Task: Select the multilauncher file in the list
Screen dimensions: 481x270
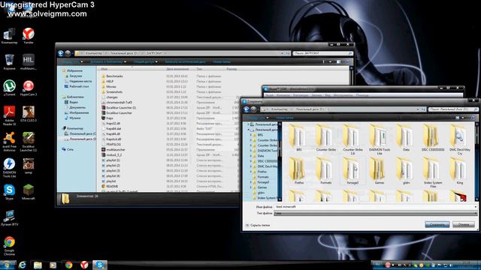Action: tap(116, 150)
